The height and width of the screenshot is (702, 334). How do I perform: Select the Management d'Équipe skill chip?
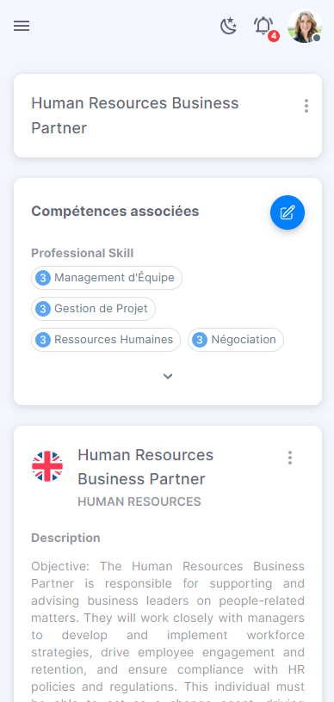coord(107,278)
